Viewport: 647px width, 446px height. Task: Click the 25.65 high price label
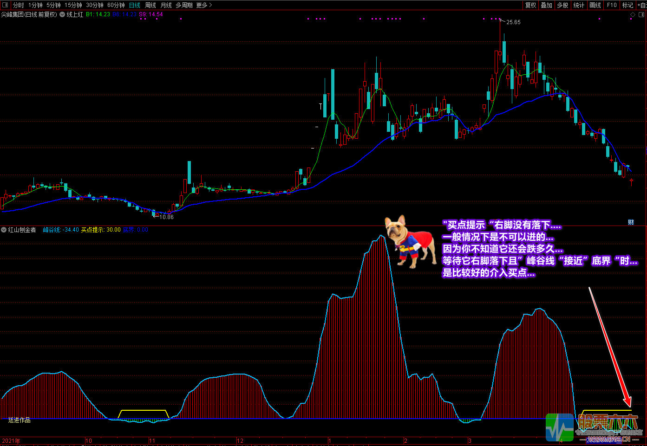pos(513,22)
